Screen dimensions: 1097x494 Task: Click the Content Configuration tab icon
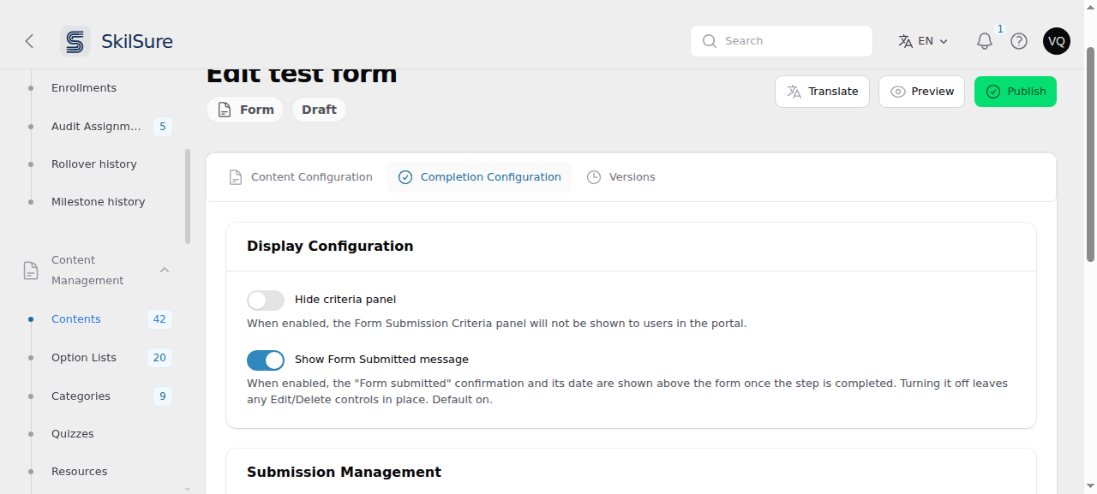[236, 177]
